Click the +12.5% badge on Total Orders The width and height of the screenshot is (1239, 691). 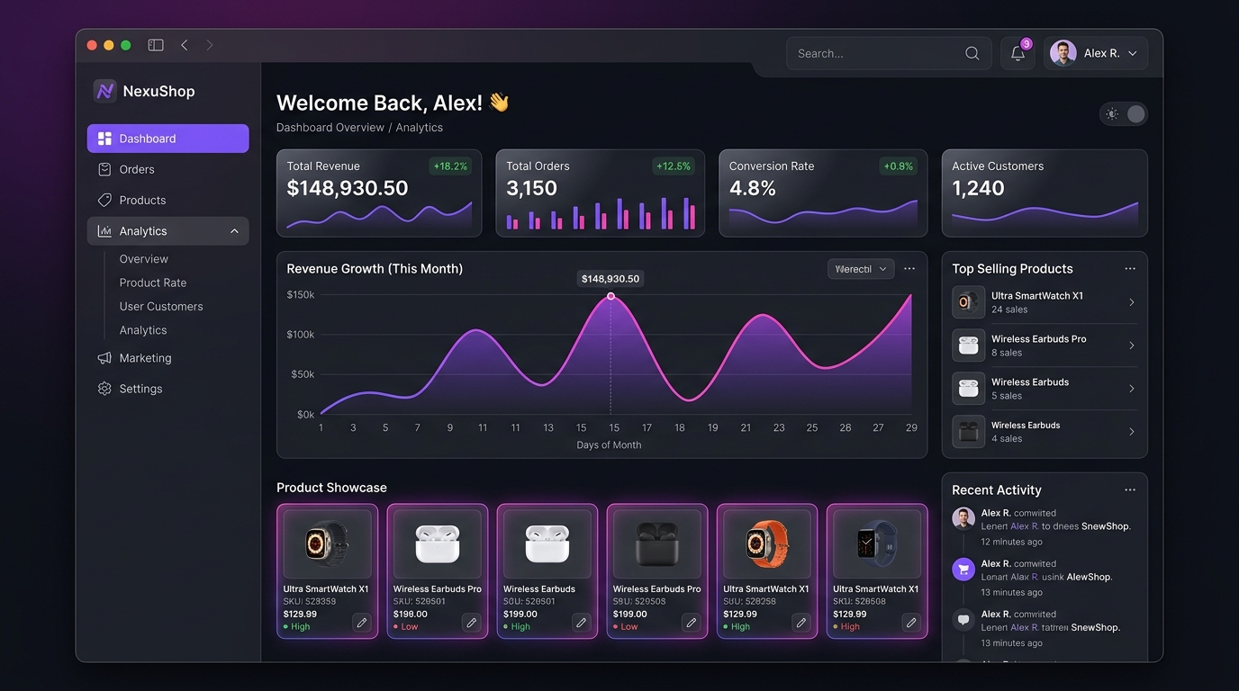[674, 166]
